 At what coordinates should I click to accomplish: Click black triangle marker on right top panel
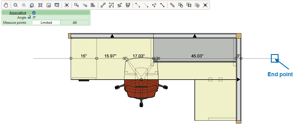[x=195, y=36]
